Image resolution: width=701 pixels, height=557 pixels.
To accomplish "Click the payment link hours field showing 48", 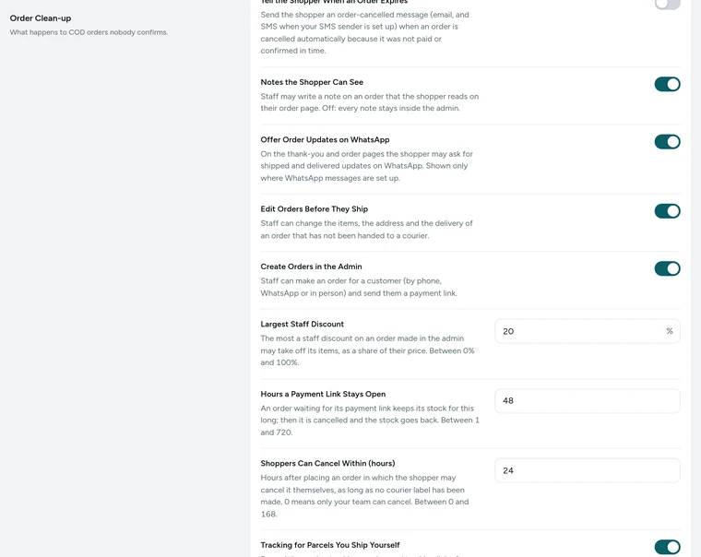I will tap(587, 401).
